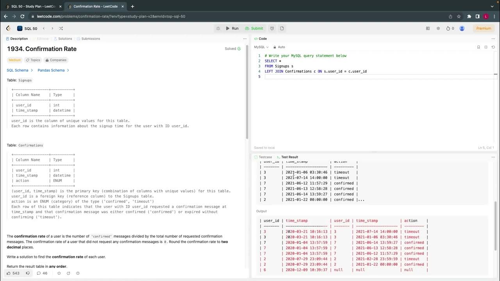Click the Premium button
Image resolution: width=500 pixels, height=281 pixels.
pyautogui.click(x=484, y=28)
